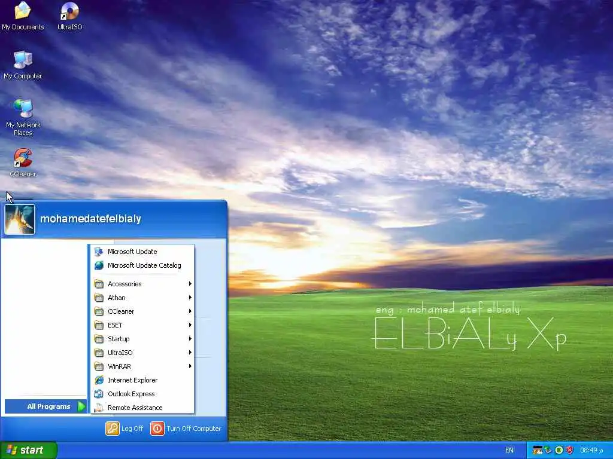613x459 pixels.
Task: Open the ESET program folder
Action: click(x=142, y=325)
